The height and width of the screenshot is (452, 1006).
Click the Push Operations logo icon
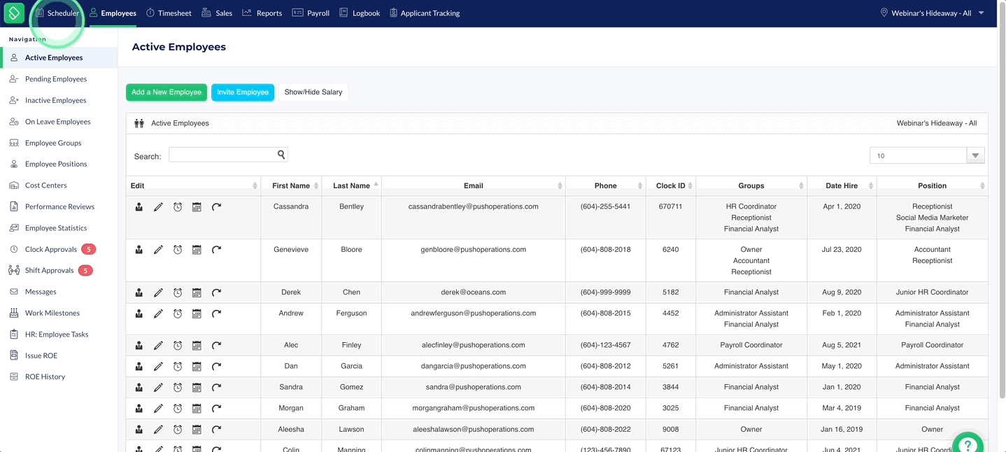coord(14,13)
